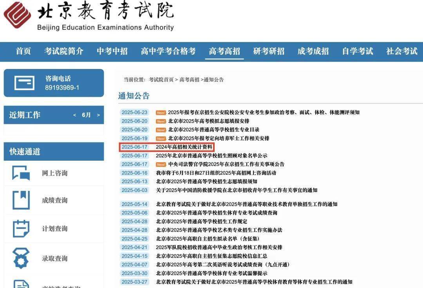Open 考试院简介 in the navigation bar
This screenshot has width=423, height=288.
click(64, 51)
